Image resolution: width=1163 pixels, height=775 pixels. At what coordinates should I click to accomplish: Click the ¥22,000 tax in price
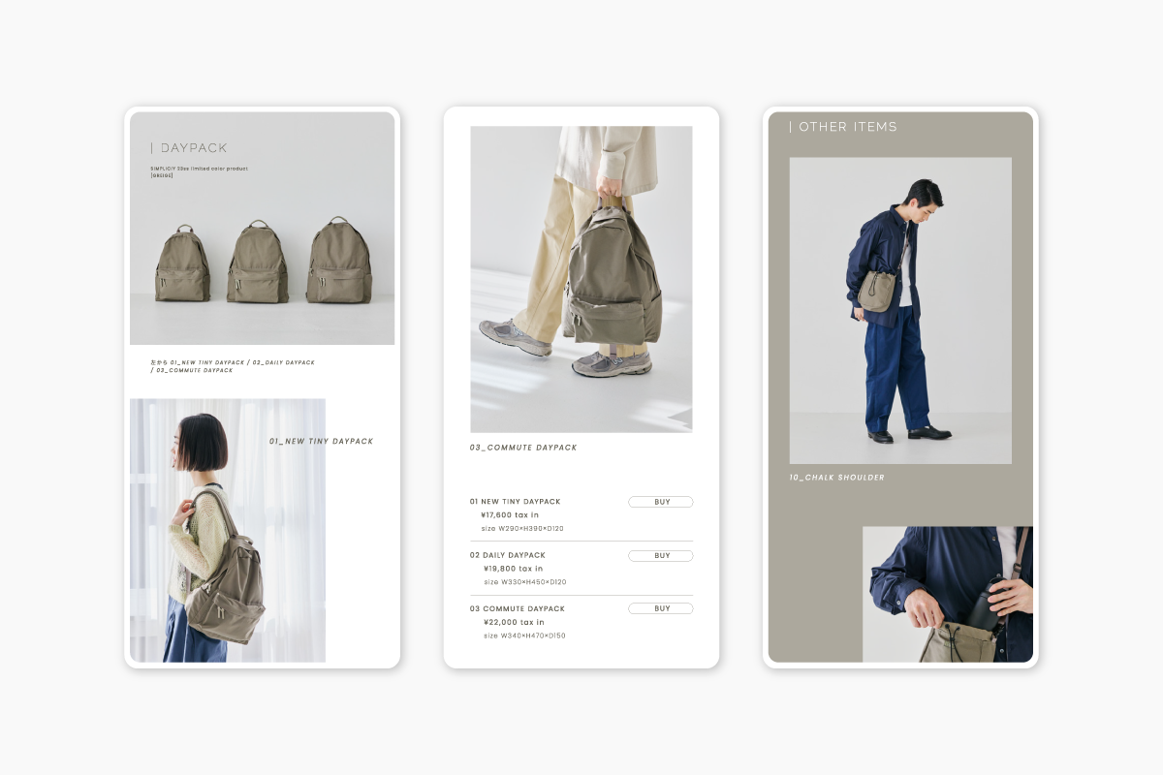coord(513,622)
